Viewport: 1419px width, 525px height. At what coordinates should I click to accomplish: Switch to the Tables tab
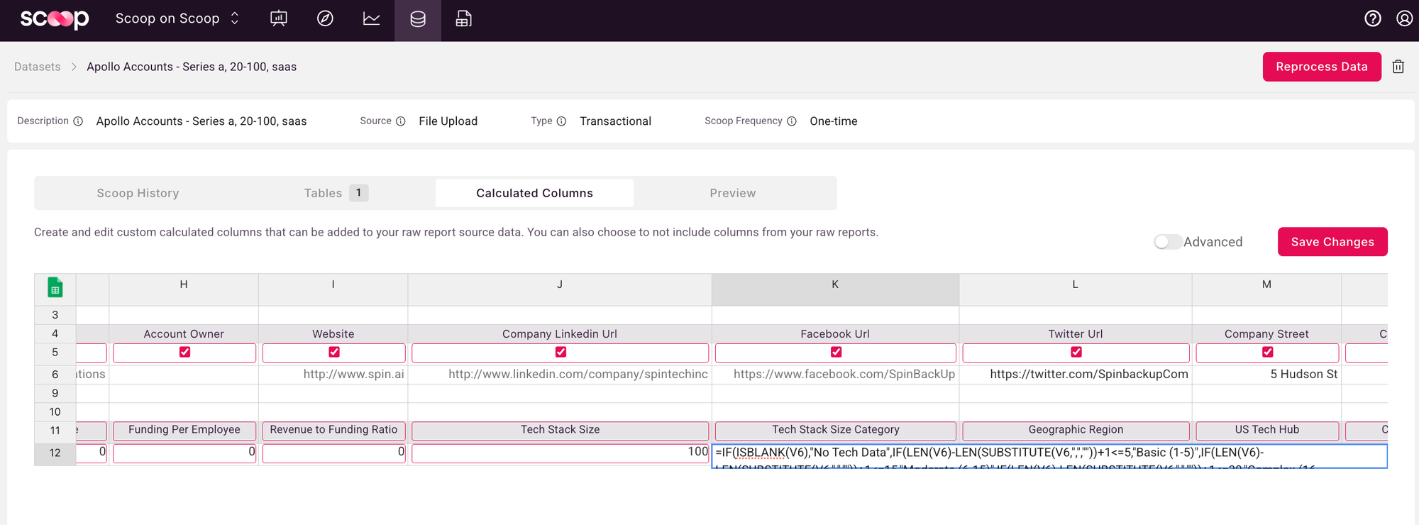(336, 193)
